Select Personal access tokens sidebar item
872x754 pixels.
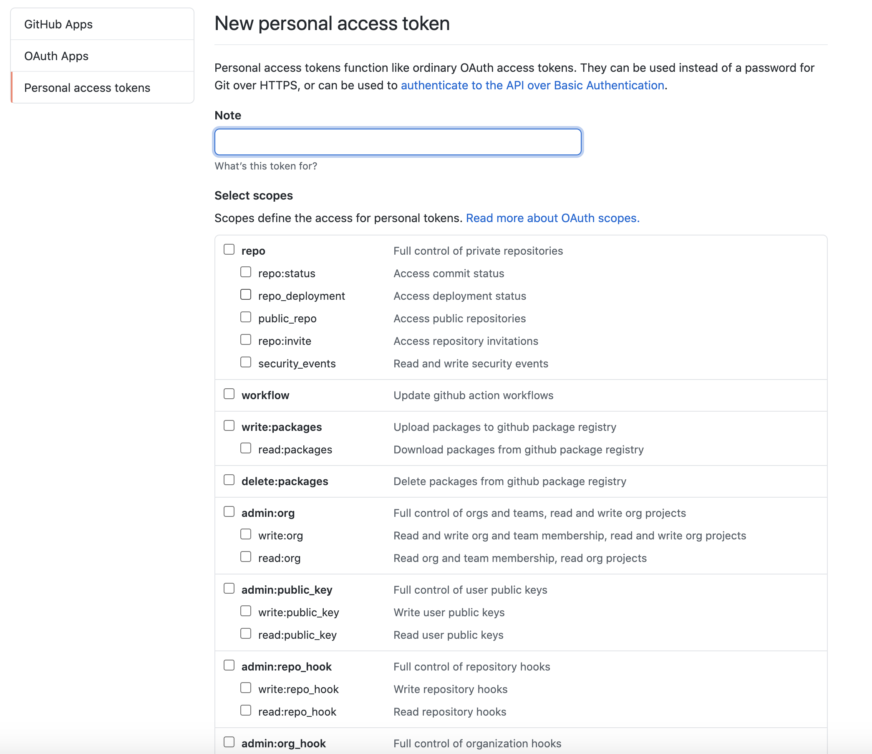coord(87,88)
